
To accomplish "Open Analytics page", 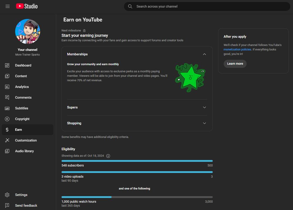I will click(x=28, y=87).
